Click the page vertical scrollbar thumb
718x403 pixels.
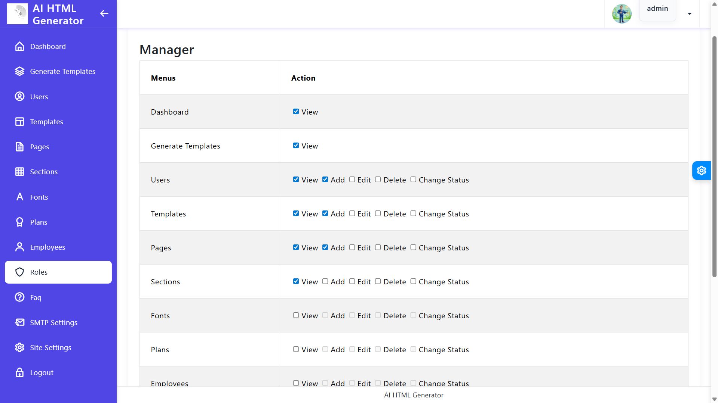[714, 157]
